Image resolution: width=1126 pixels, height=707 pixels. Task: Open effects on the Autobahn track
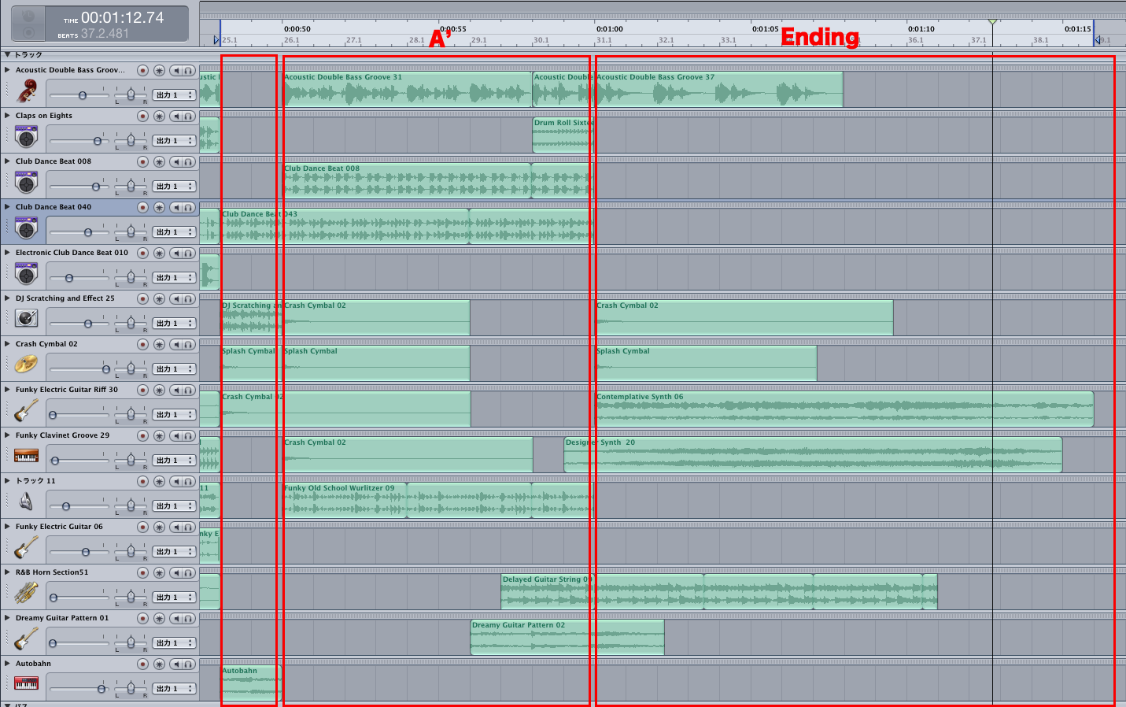159,664
